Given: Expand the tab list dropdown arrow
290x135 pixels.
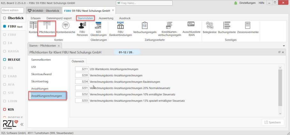Looking at the screenshot, I should 284,46.
